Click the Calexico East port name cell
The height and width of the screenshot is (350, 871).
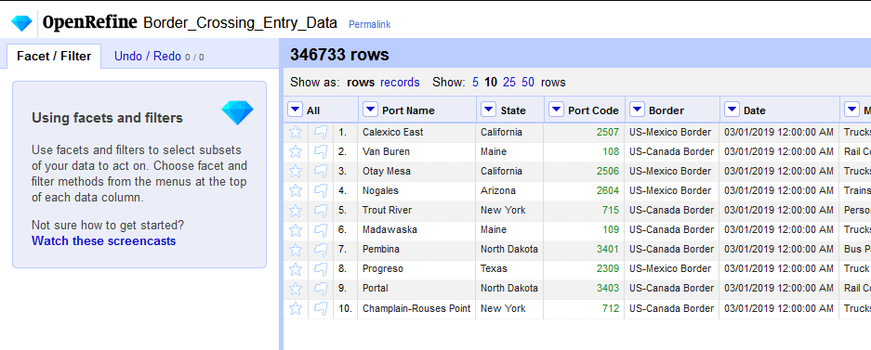(416, 132)
